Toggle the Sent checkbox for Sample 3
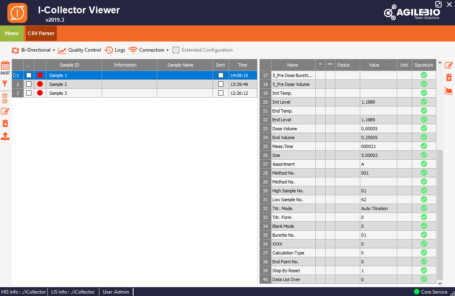Image resolution: width=455 pixels, height=296 pixels. pyautogui.click(x=221, y=93)
